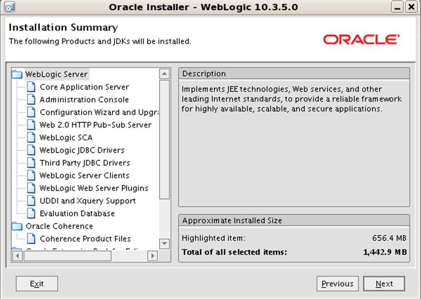
Task: Click the WebLogic SCA document icon
Action: click(x=31, y=137)
